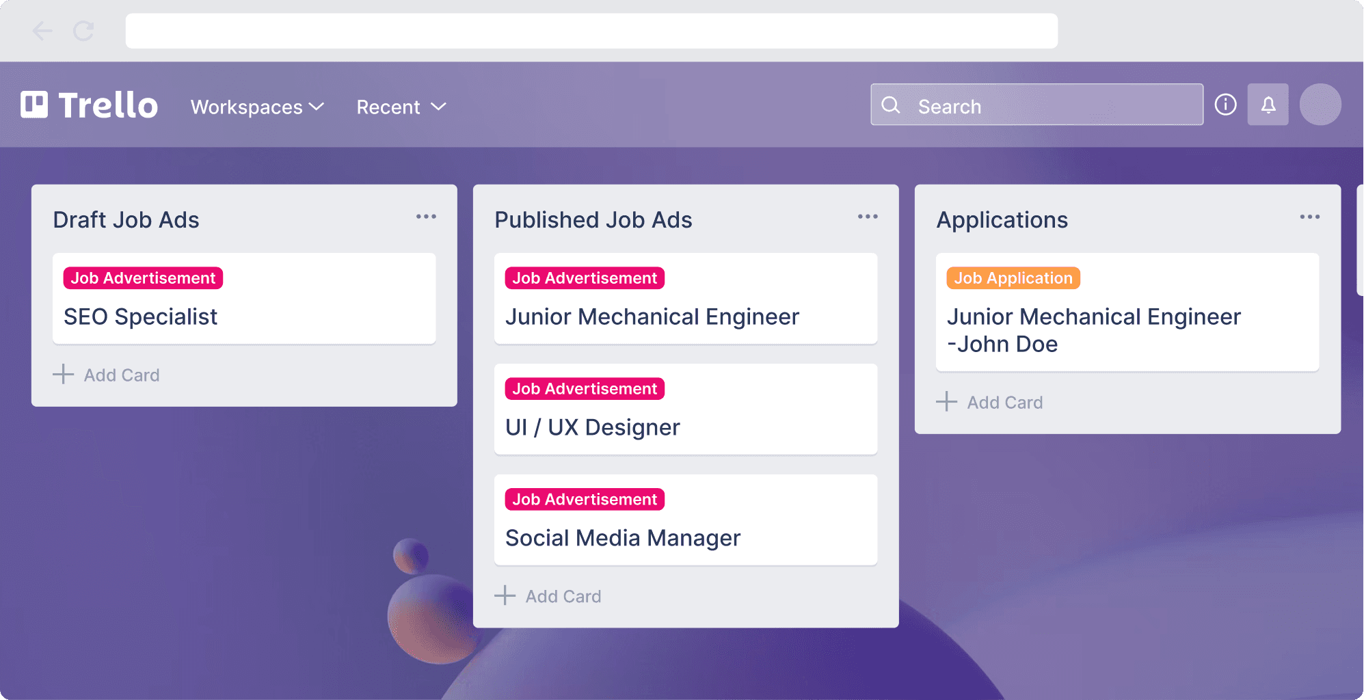
Task: Open the Junior Mechanical Engineer ad card
Action: coord(686,299)
